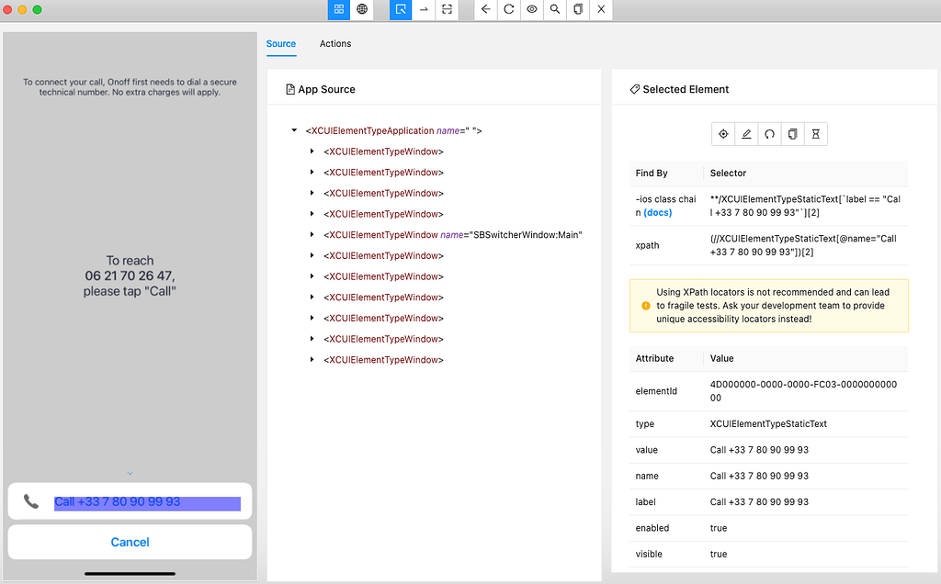Click the "To reach 06 21 70 26 47" text on the device screen
This screenshot has width=941, height=584.
coord(130,275)
